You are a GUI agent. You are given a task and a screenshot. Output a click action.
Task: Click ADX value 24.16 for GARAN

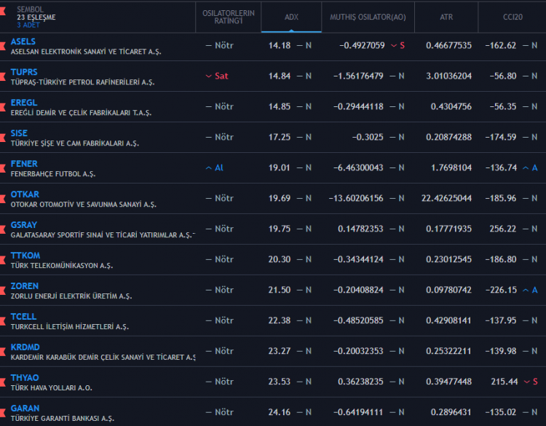(280, 412)
